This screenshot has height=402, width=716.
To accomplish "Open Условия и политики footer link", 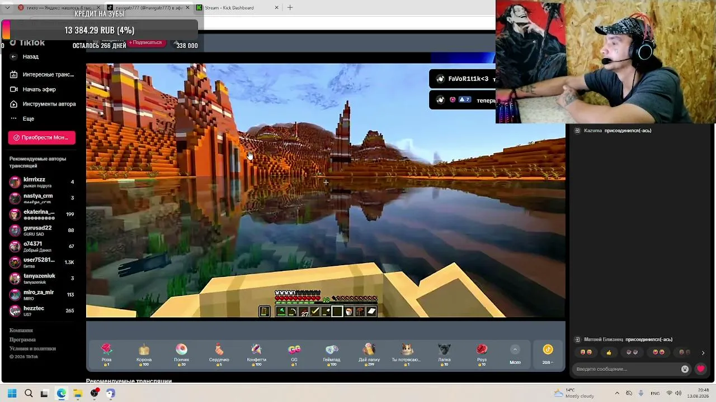I will [32, 348].
